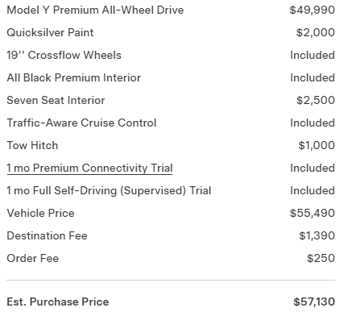Select the Vehicle Price label

pyautogui.click(x=40, y=214)
